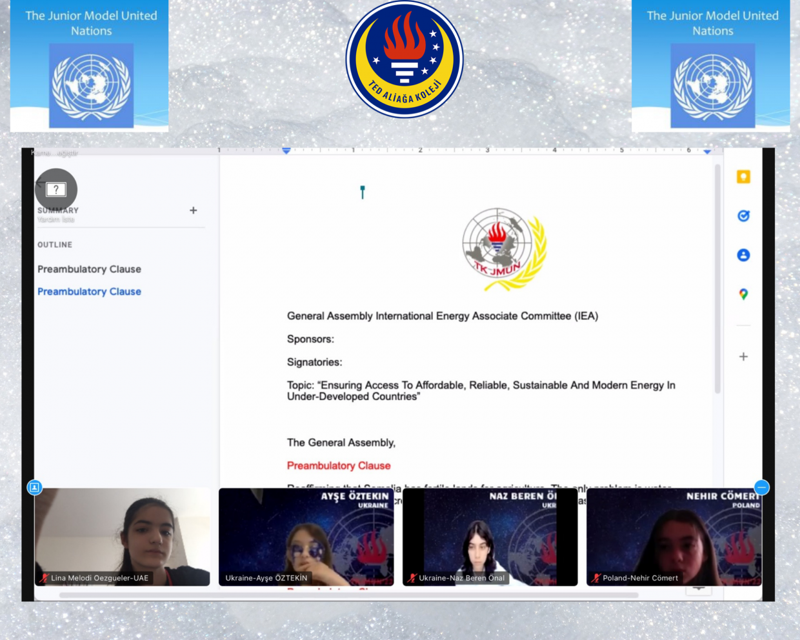Open the Google Maps side panel icon
The width and height of the screenshot is (800, 640).
click(743, 294)
